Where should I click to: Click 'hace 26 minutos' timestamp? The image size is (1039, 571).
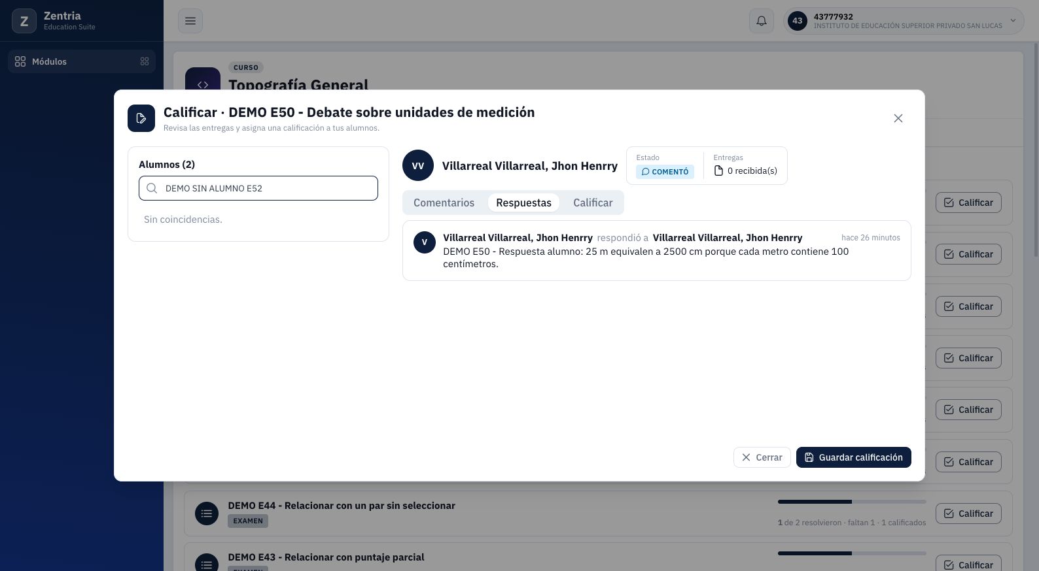(870, 238)
